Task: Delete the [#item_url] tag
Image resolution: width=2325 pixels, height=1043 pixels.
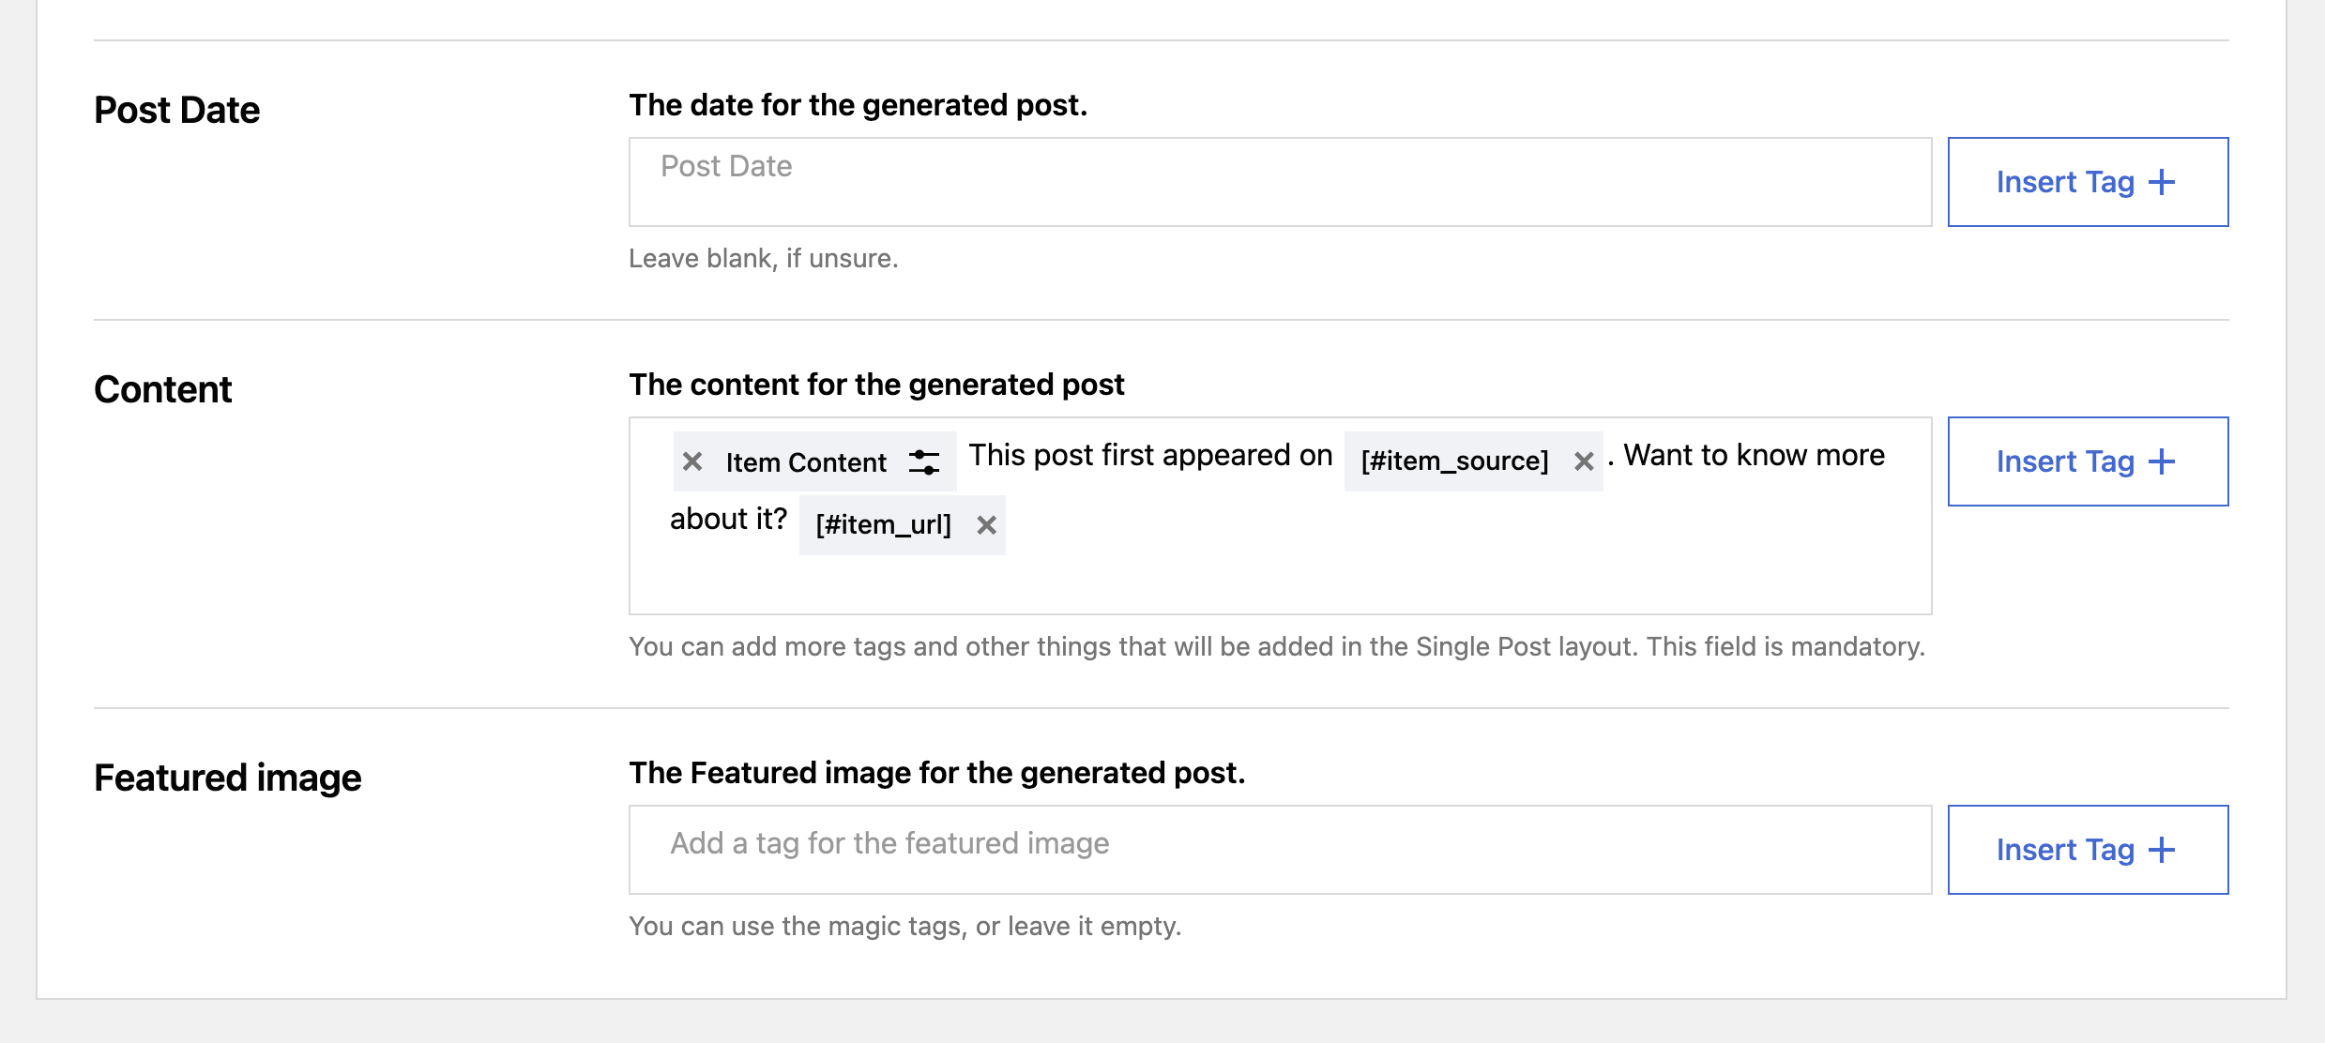Action: coord(986,525)
